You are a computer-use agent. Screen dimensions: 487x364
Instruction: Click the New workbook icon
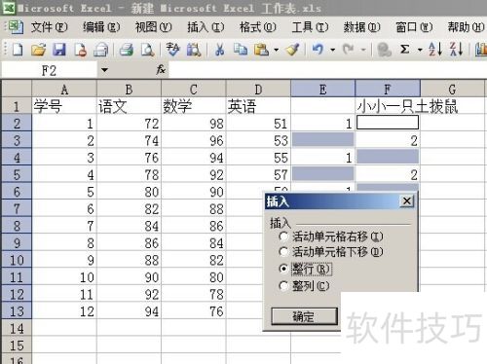(x=18, y=50)
